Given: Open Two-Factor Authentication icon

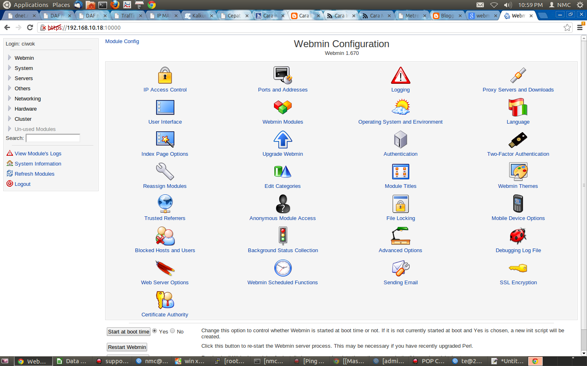Looking at the screenshot, I should click(x=518, y=139).
